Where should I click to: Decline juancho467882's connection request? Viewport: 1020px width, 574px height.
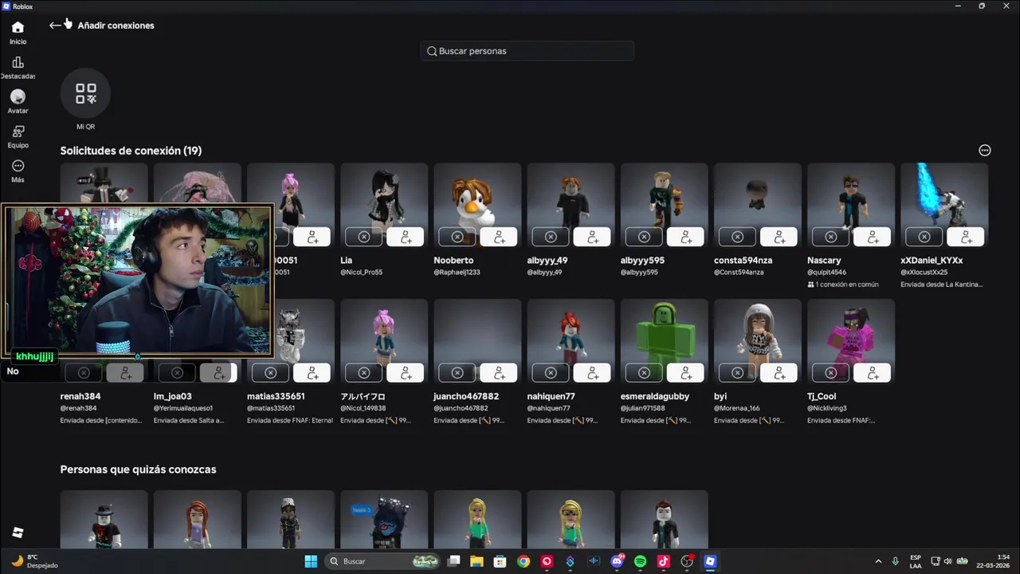[x=457, y=373]
